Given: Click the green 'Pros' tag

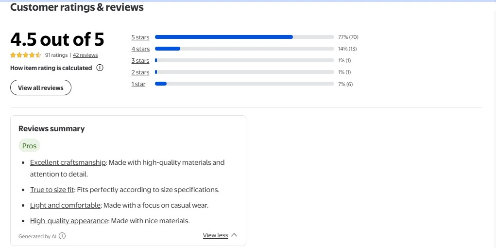Looking at the screenshot, I should click(x=29, y=146).
